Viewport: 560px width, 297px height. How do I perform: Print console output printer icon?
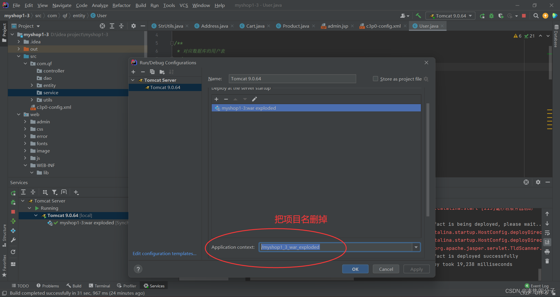click(x=547, y=252)
